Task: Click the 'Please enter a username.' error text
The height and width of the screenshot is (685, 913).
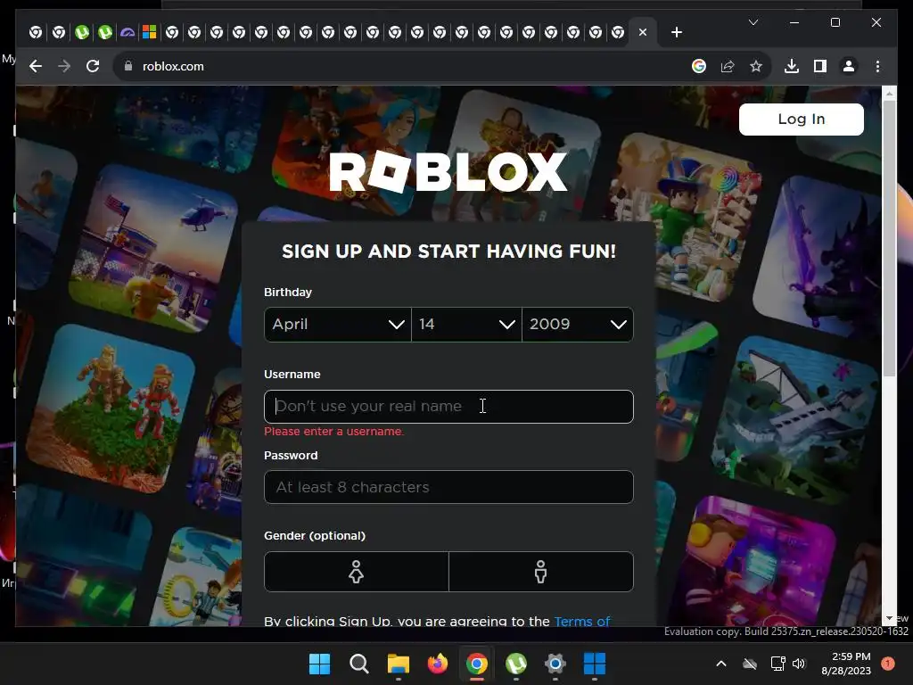Action: click(333, 432)
